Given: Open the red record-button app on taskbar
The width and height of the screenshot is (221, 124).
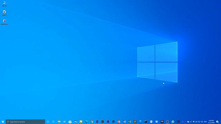Looking at the screenshot, I should [x=167, y=122].
